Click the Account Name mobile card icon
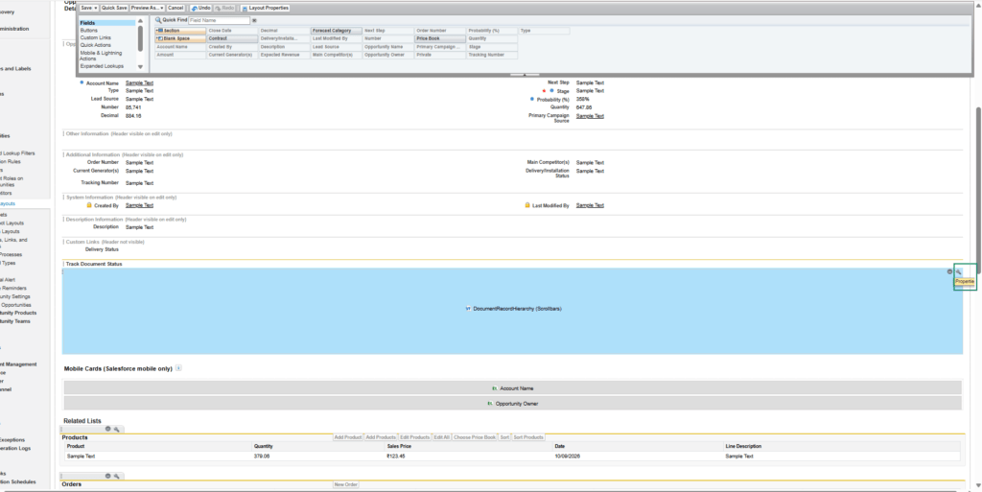Image resolution: width=982 pixels, height=492 pixels. point(495,388)
